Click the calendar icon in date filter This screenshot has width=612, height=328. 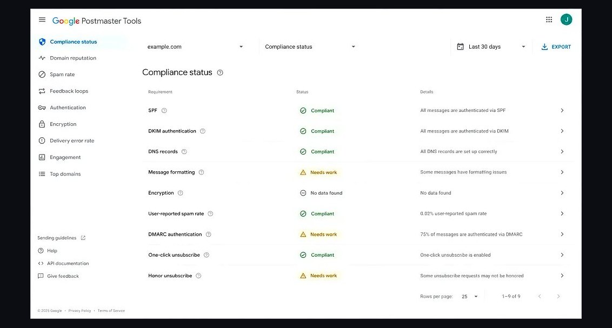461,47
